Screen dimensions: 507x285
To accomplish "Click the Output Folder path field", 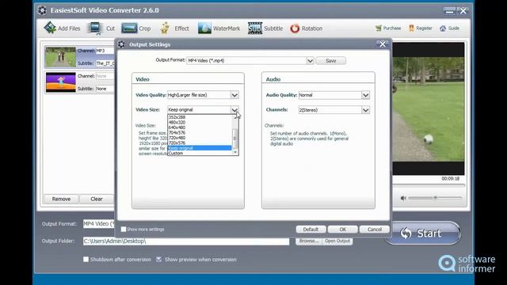I will pos(186,241).
